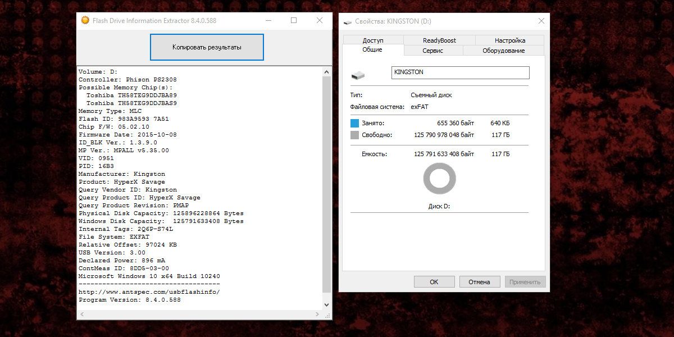The height and width of the screenshot is (337, 674).
Task: Click the 'Internal Tags: 2Q6P-S74L' line
Action: pos(126,229)
